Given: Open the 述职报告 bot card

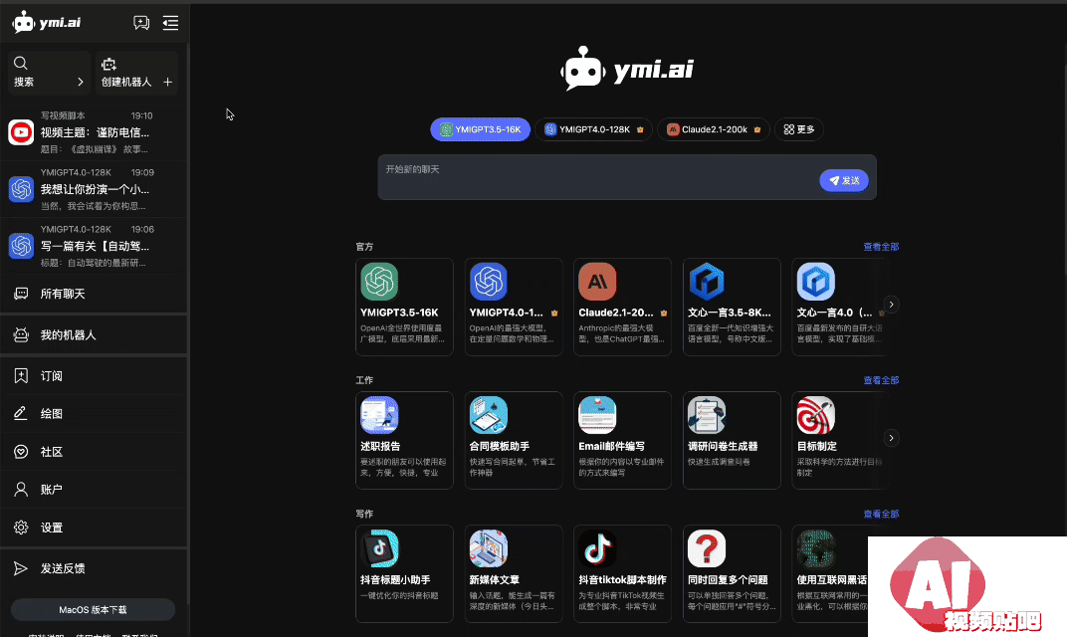Looking at the screenshot, I should [404, 440].
